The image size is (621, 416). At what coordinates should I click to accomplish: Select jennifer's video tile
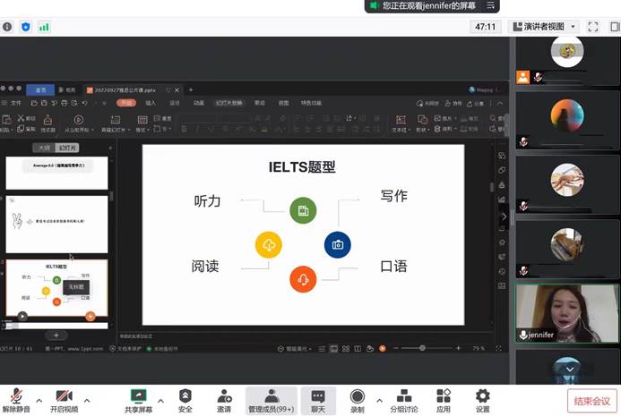567,313
